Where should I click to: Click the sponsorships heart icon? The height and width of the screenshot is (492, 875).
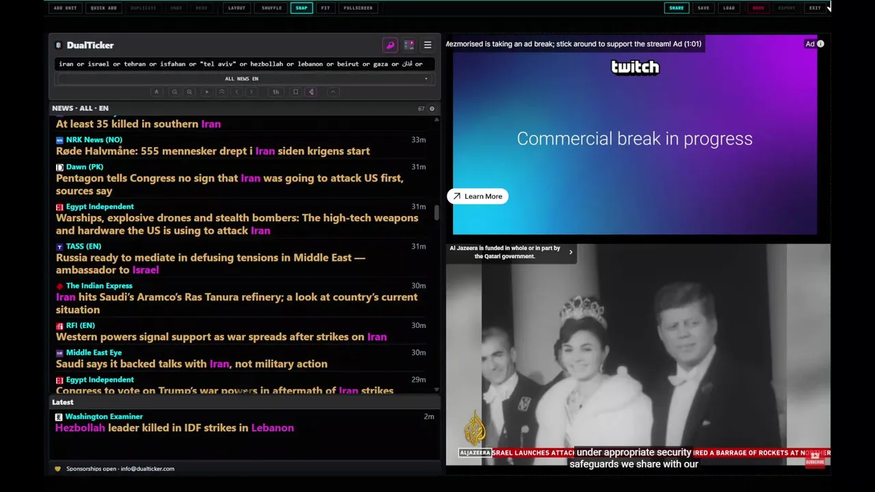tap(57, 469)
